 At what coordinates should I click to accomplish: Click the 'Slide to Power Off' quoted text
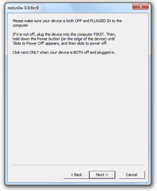(x=28, y=43)
